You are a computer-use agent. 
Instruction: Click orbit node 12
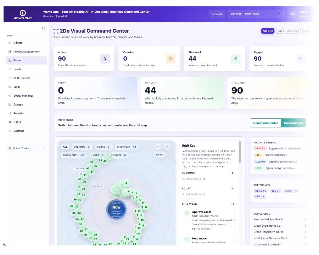tap(146, 207)
